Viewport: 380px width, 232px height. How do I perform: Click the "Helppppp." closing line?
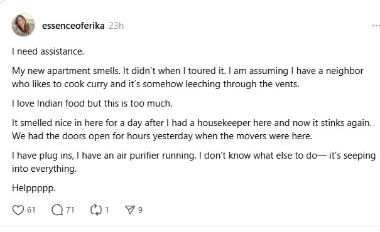pyautogui.click(x=34, y=188)
